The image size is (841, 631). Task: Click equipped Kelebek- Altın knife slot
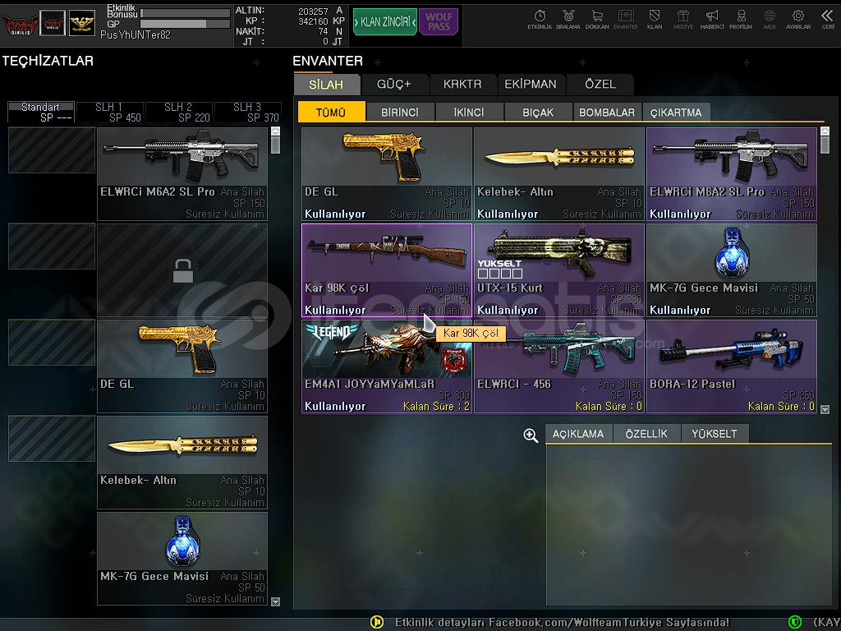tap(182, 463)
